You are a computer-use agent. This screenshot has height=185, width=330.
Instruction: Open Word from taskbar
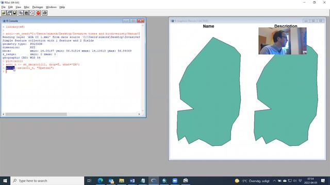[x=132, y=180]
